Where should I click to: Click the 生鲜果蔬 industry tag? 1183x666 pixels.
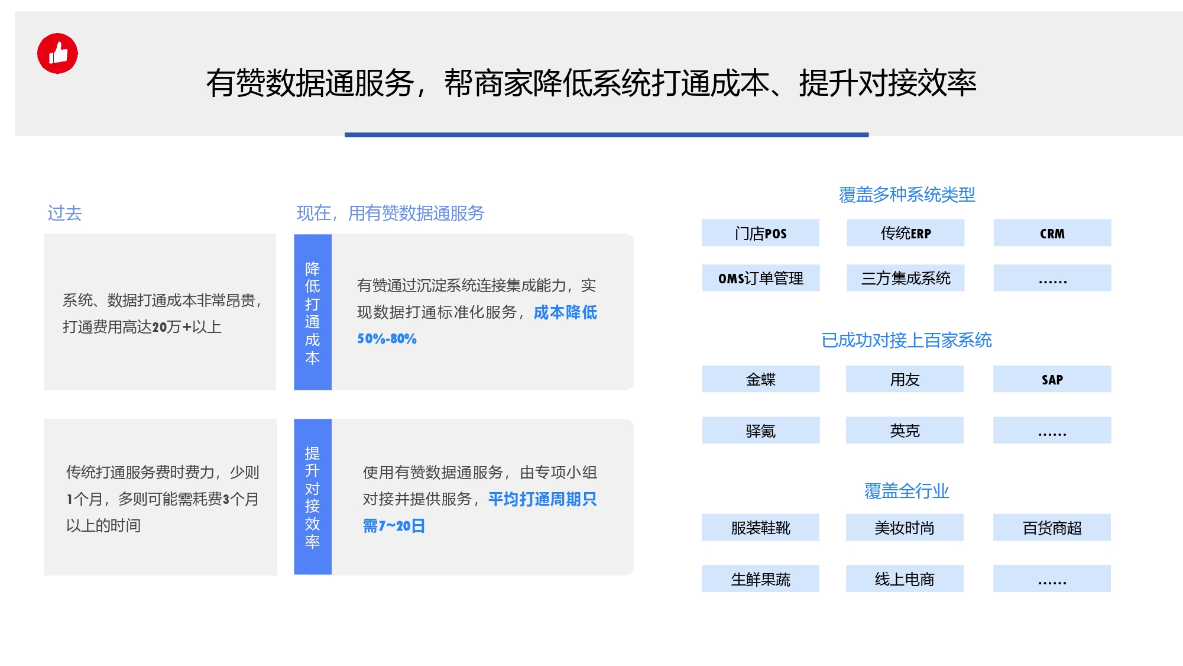coord(760,579)
